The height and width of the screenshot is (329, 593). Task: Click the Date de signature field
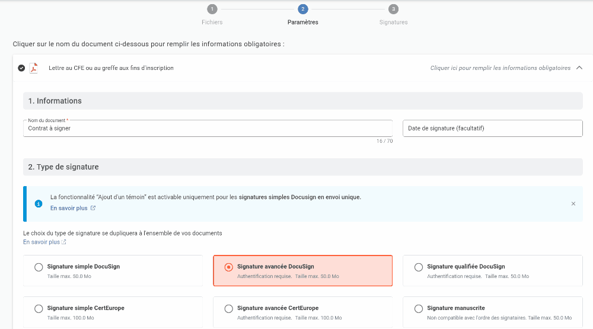pyautogui.click(x=492, y=129)
